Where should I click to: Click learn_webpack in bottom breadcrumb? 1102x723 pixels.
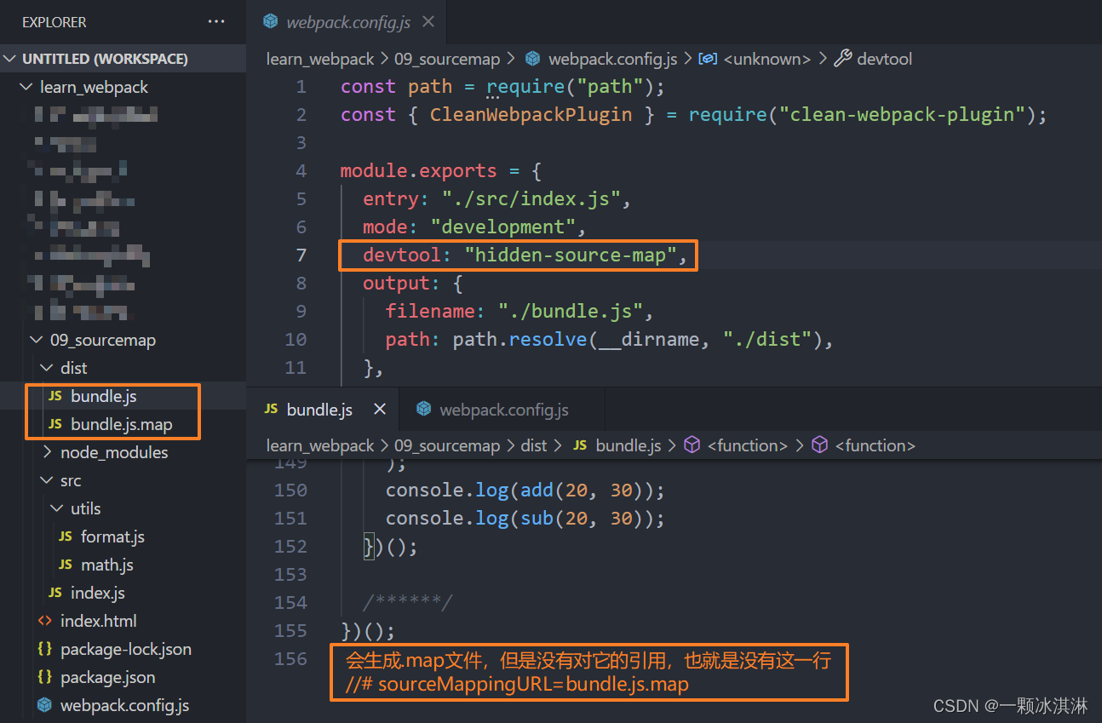pyautogui.click(x=320, y=445)
